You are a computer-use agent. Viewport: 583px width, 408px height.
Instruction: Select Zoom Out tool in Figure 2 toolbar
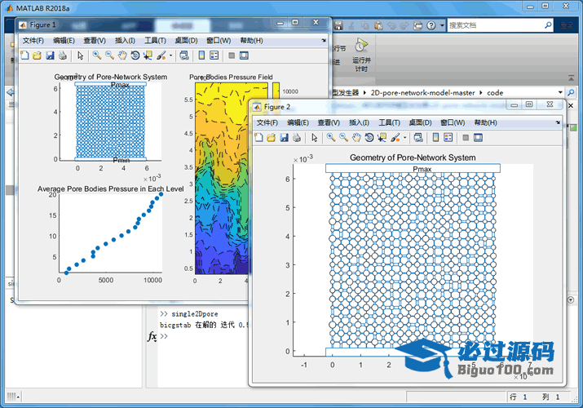click(x=343, y=138)
